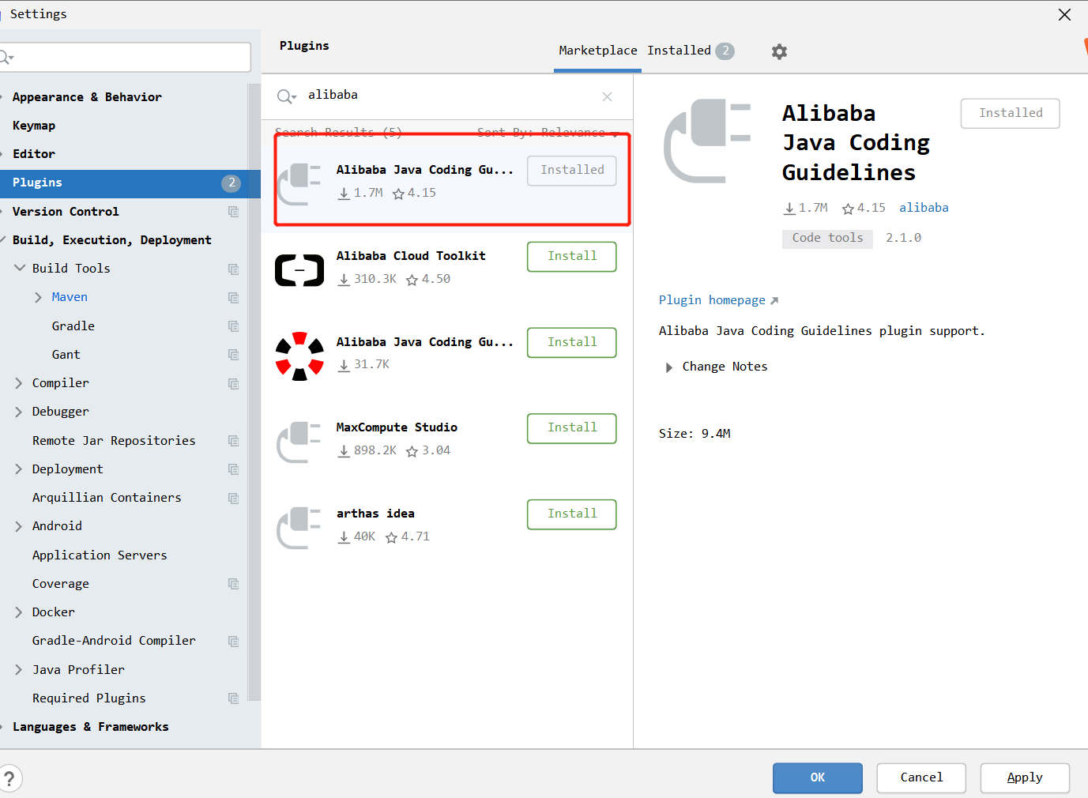This screenshot has width=1088, height=798.
Task: Click the Alibaba Cloud Toolkit logo icon
Action: tap(299, 270)
